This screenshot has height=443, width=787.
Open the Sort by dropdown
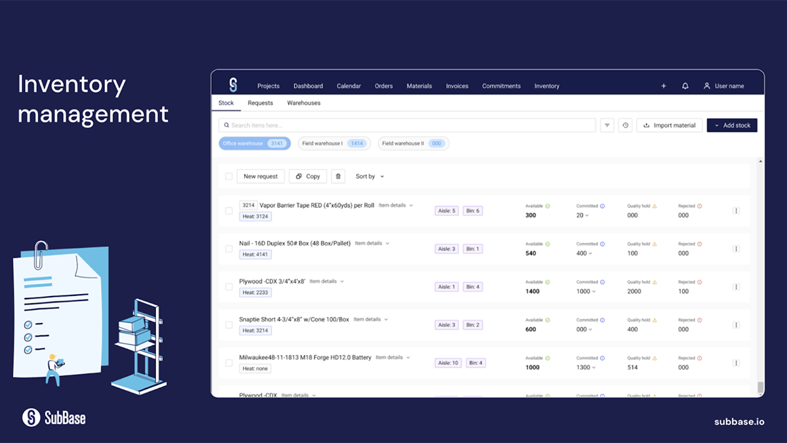tap(370, 177)
